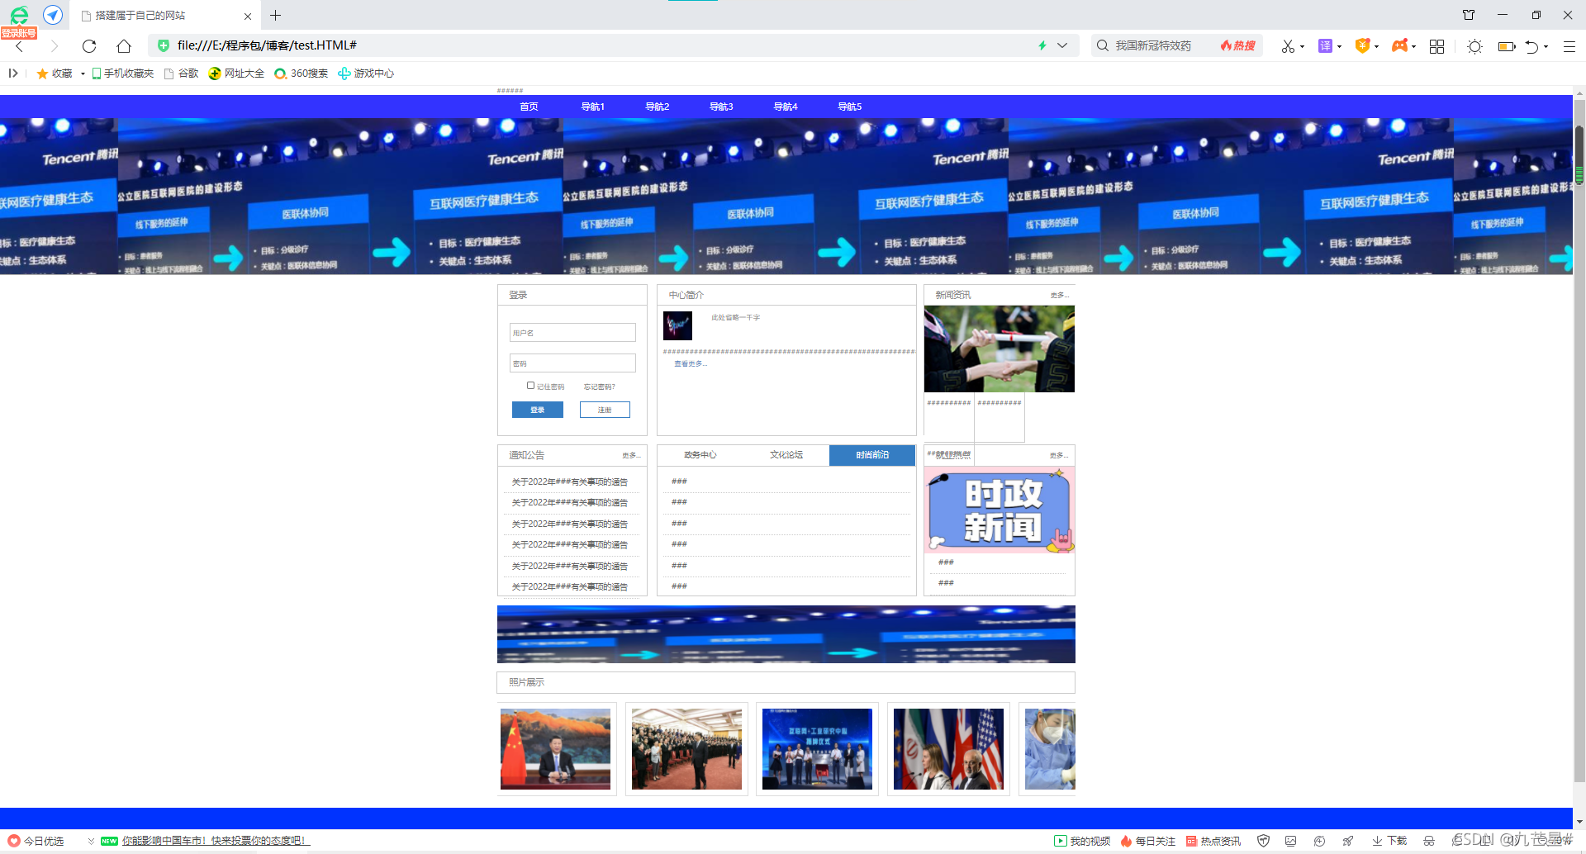Click the 密码 password field
1586x854 pixels.
(572, 363)
